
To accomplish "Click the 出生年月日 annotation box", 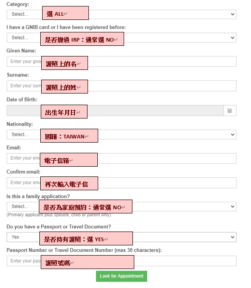I will click(64, 112).
